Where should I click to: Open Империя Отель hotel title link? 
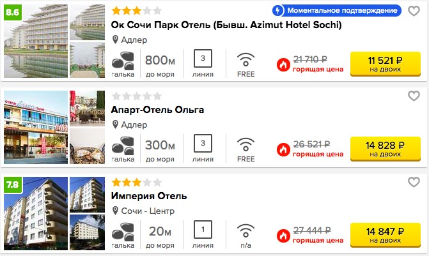click(x=149, y=196)
